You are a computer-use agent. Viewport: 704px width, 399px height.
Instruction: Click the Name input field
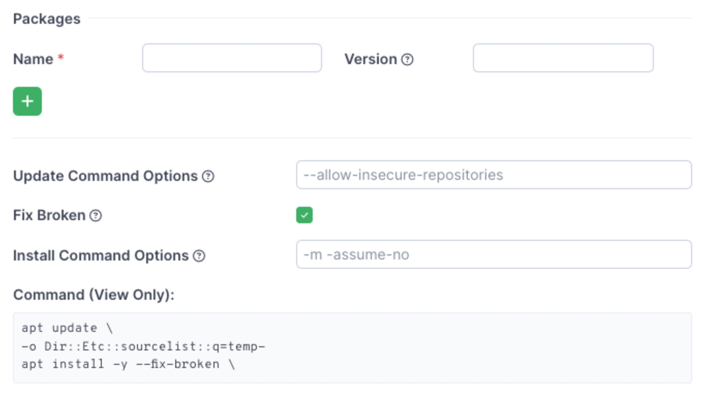pos(232,58)
